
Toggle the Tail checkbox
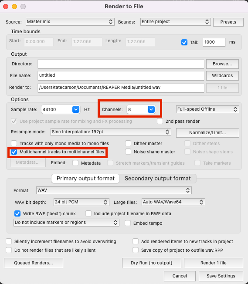click(184, 42)
